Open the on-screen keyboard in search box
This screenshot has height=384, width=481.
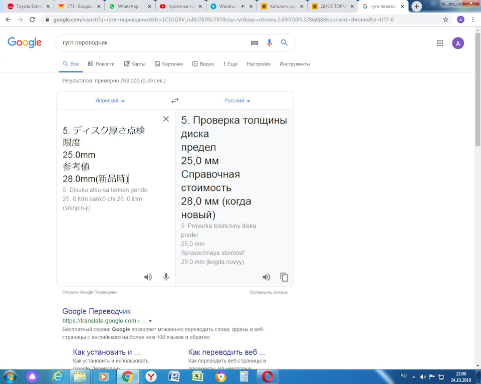pyautogui.click(x=255, y=43)
